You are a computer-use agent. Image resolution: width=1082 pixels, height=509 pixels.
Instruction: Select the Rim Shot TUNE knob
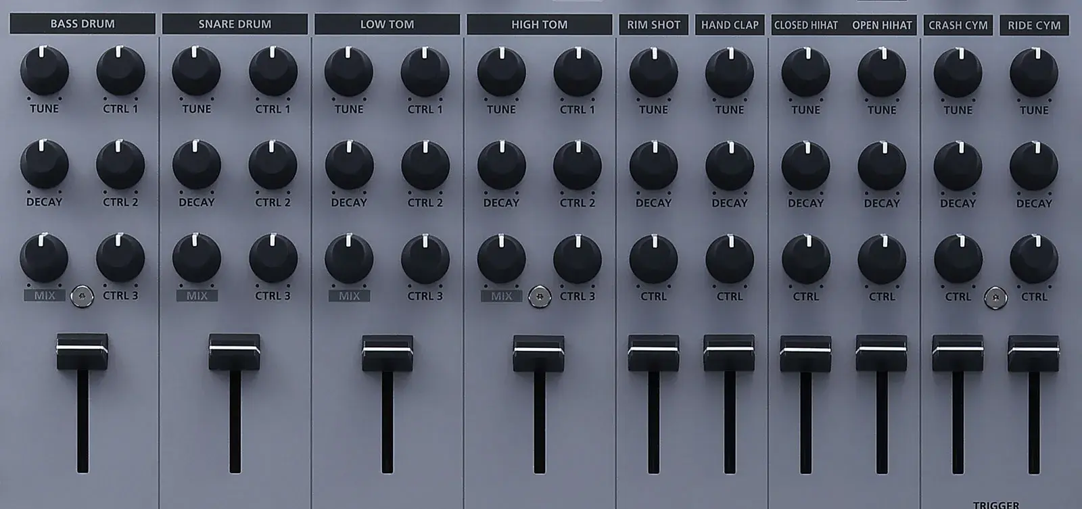(653, 72)
